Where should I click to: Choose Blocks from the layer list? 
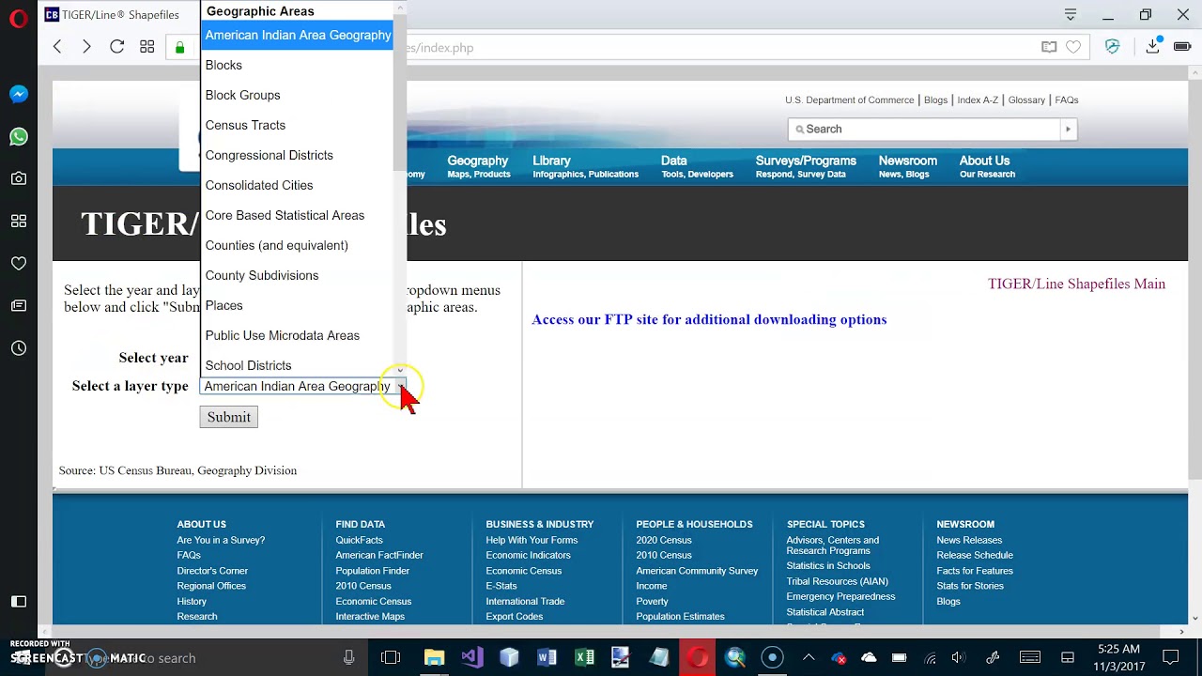(297, 65)
